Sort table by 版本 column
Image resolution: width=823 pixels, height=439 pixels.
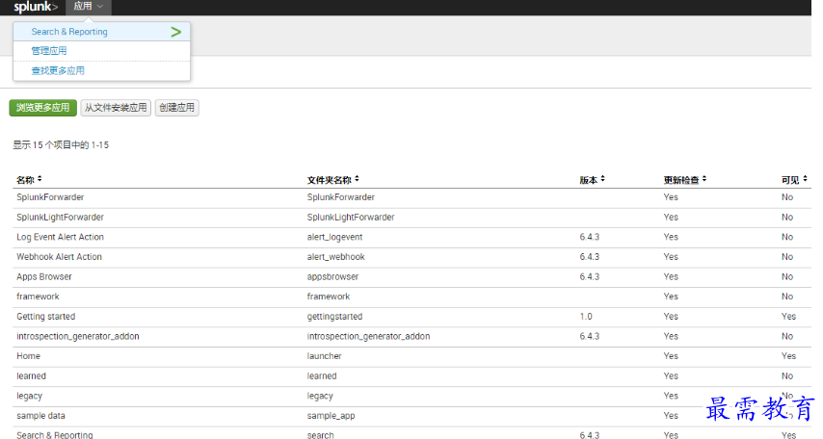[x=592, y=180]
